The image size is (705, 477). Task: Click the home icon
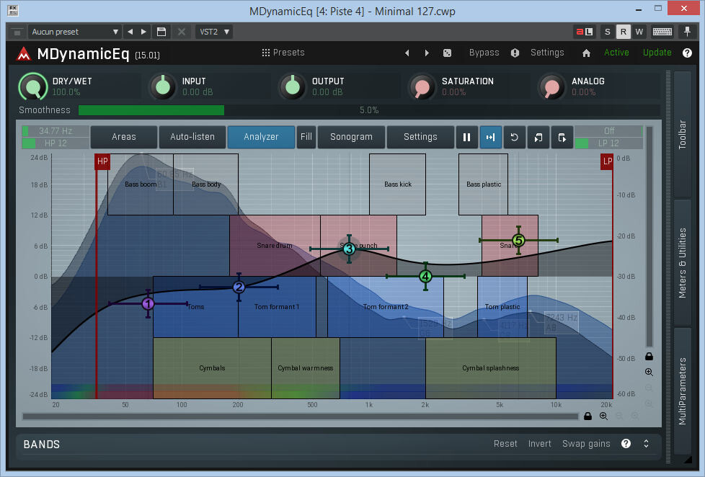click(x=586, y=53)
